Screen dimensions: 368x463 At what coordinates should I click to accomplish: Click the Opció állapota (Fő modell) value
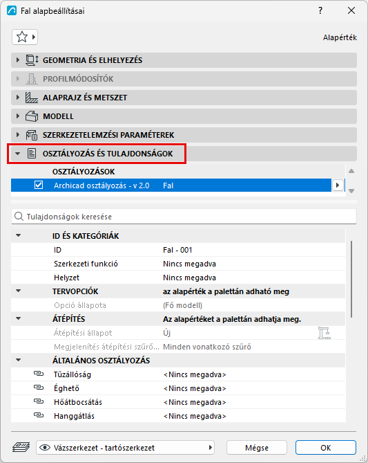coord(182,305)
